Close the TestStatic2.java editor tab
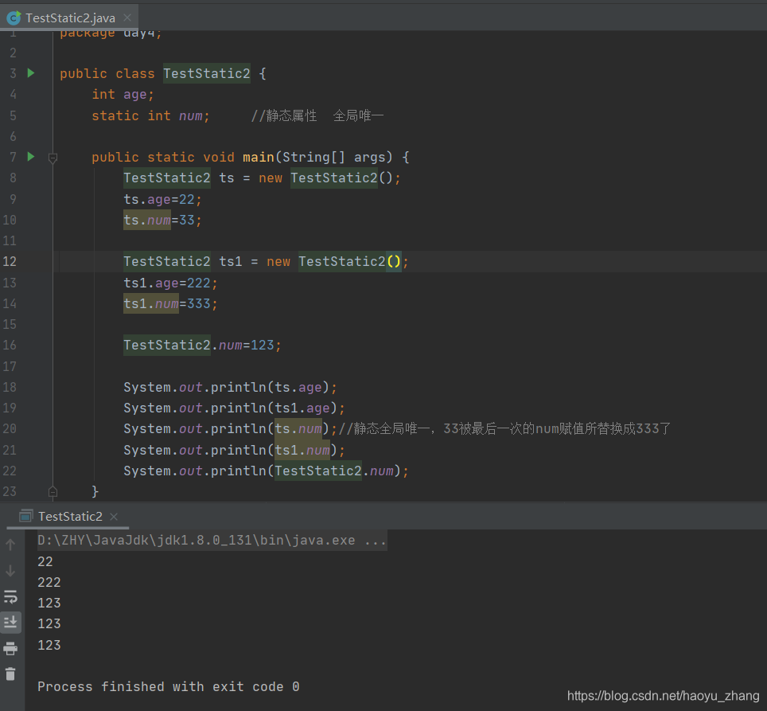 point(127,18)
